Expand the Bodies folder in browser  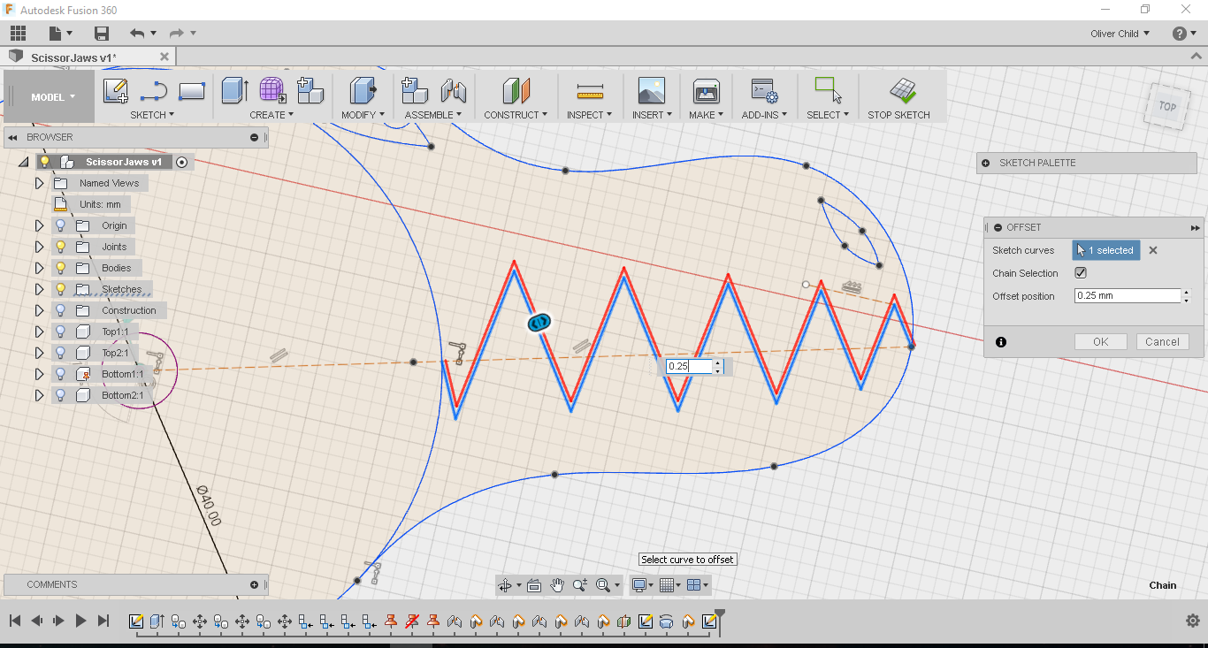[x=39, y=268]
